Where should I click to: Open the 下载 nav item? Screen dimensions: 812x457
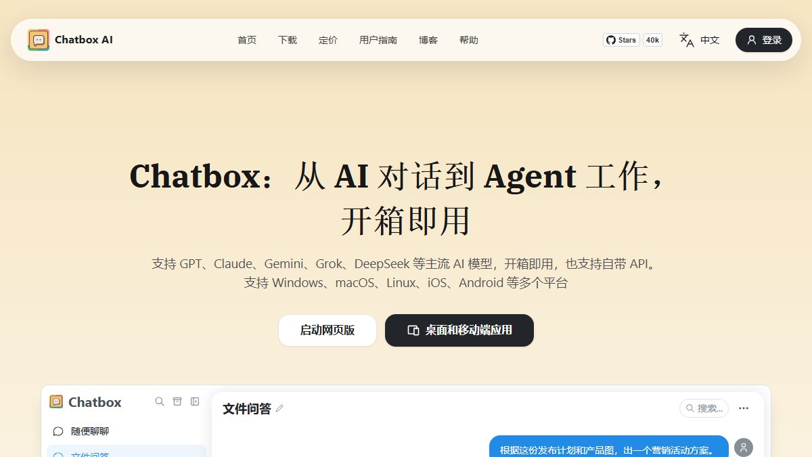click(x=288, y=40)
